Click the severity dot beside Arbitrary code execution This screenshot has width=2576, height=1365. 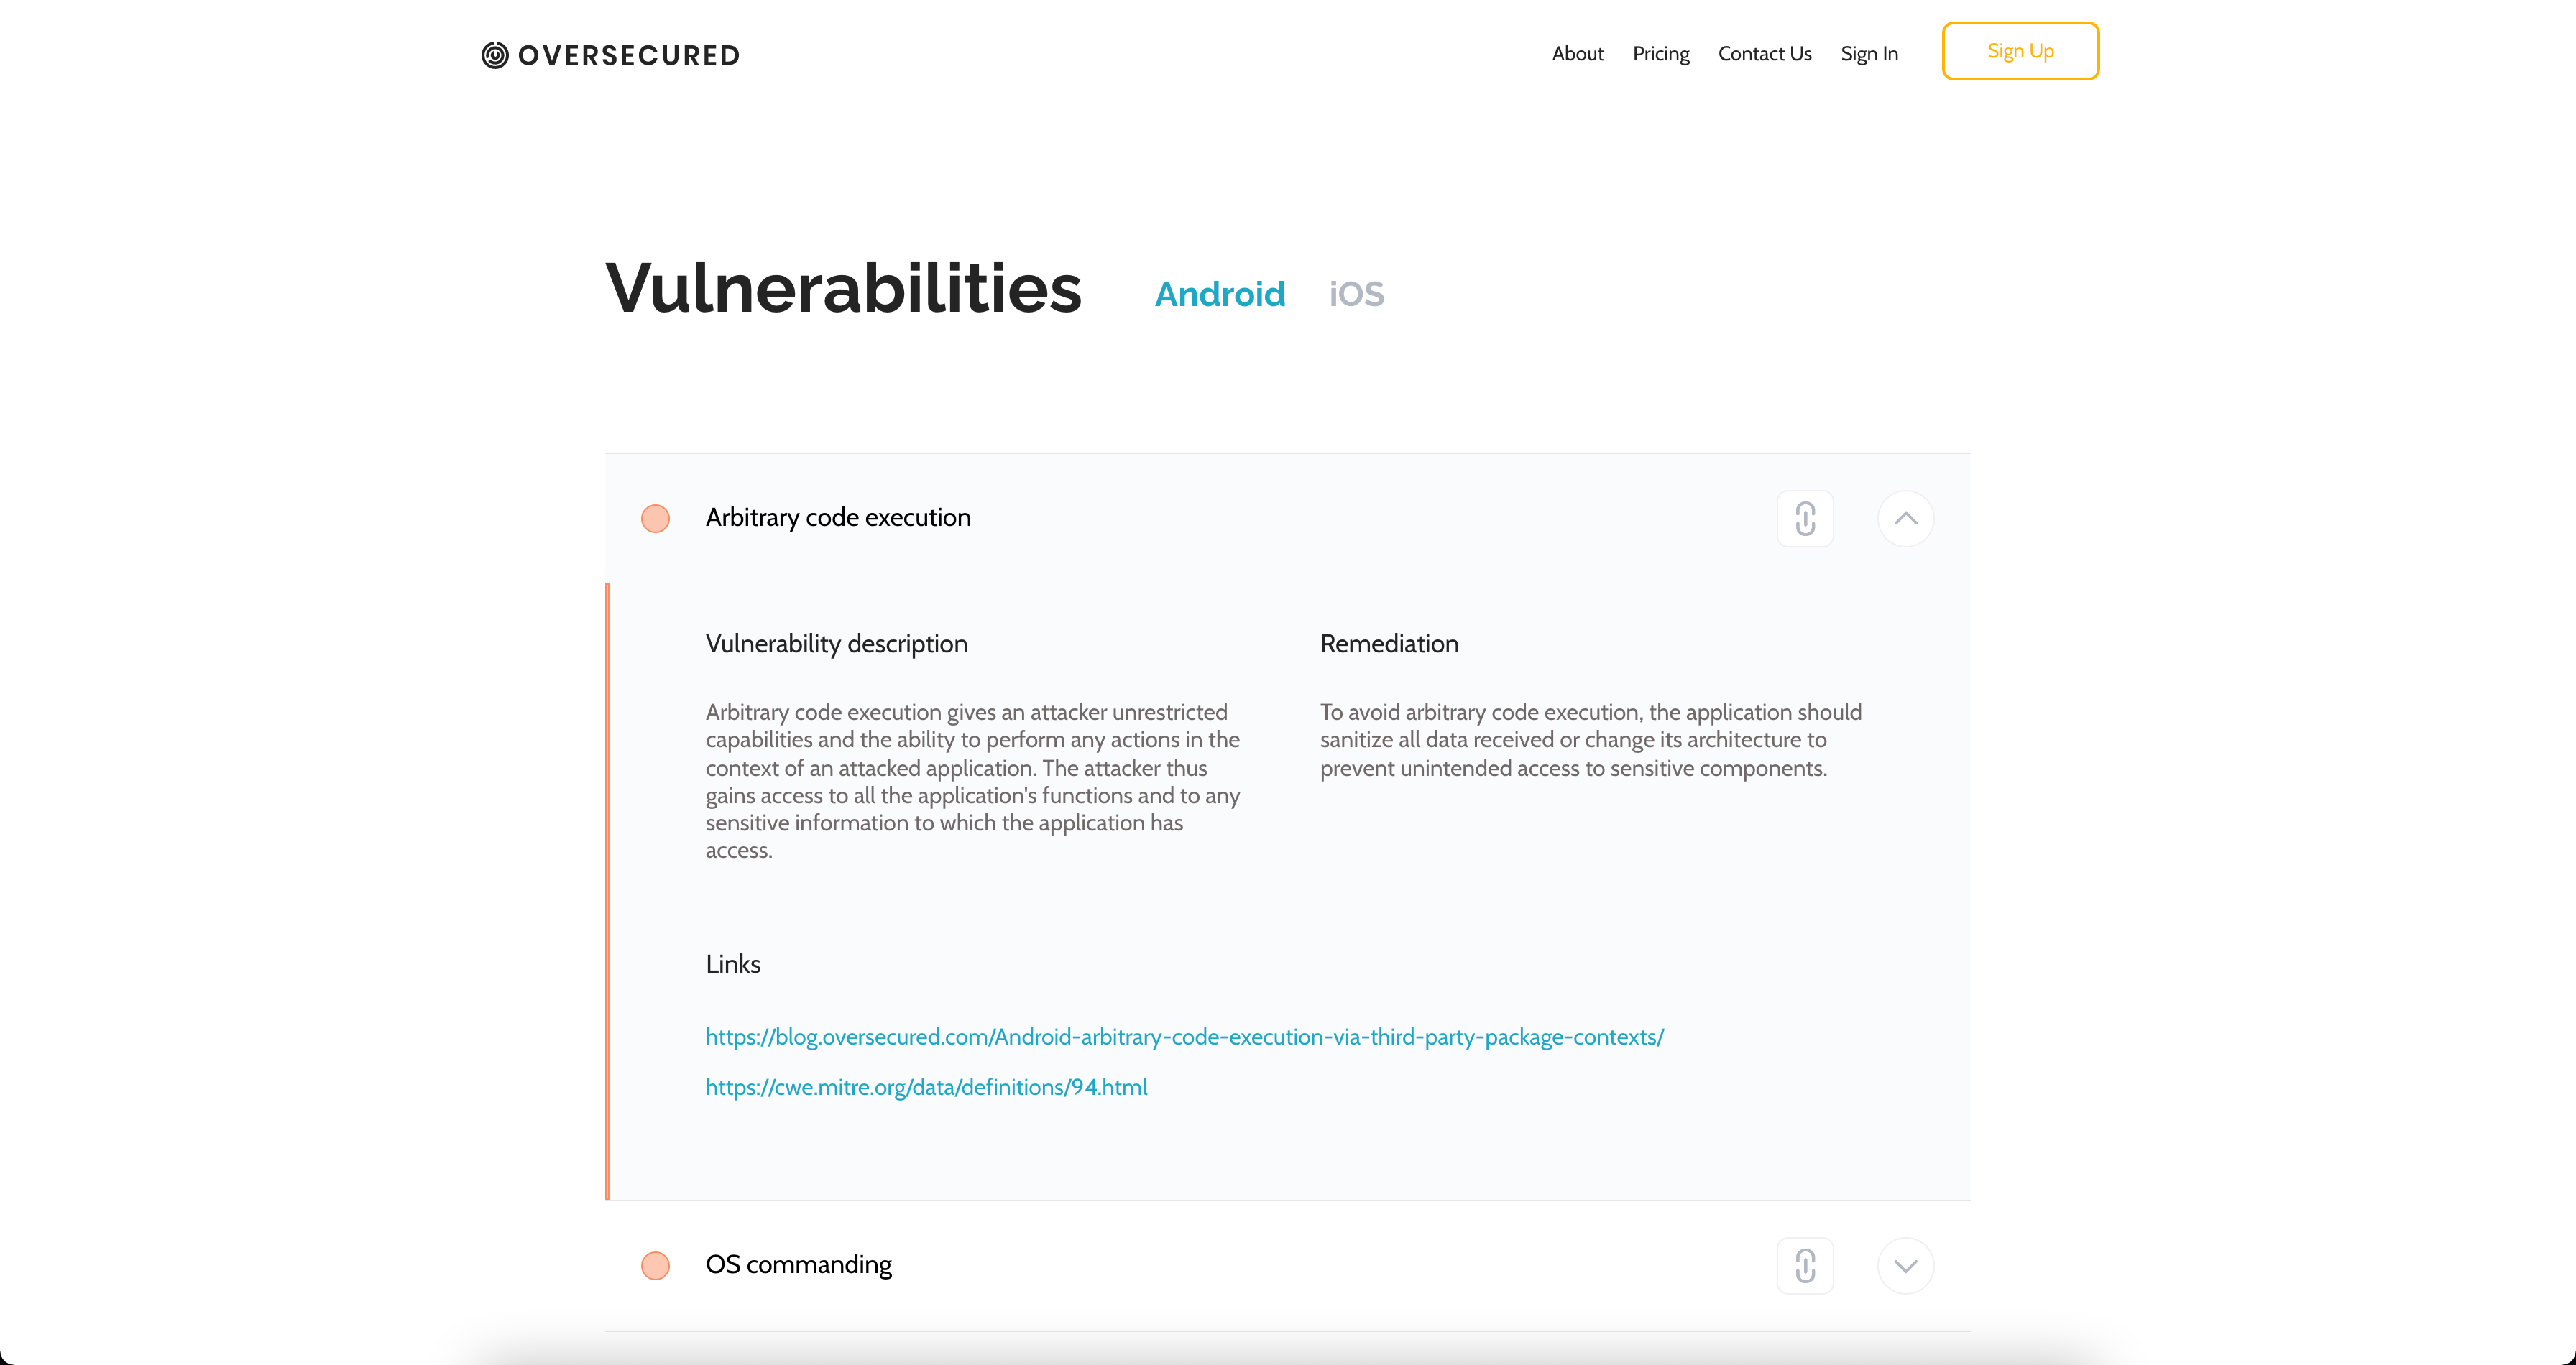[x=655, y=519]
